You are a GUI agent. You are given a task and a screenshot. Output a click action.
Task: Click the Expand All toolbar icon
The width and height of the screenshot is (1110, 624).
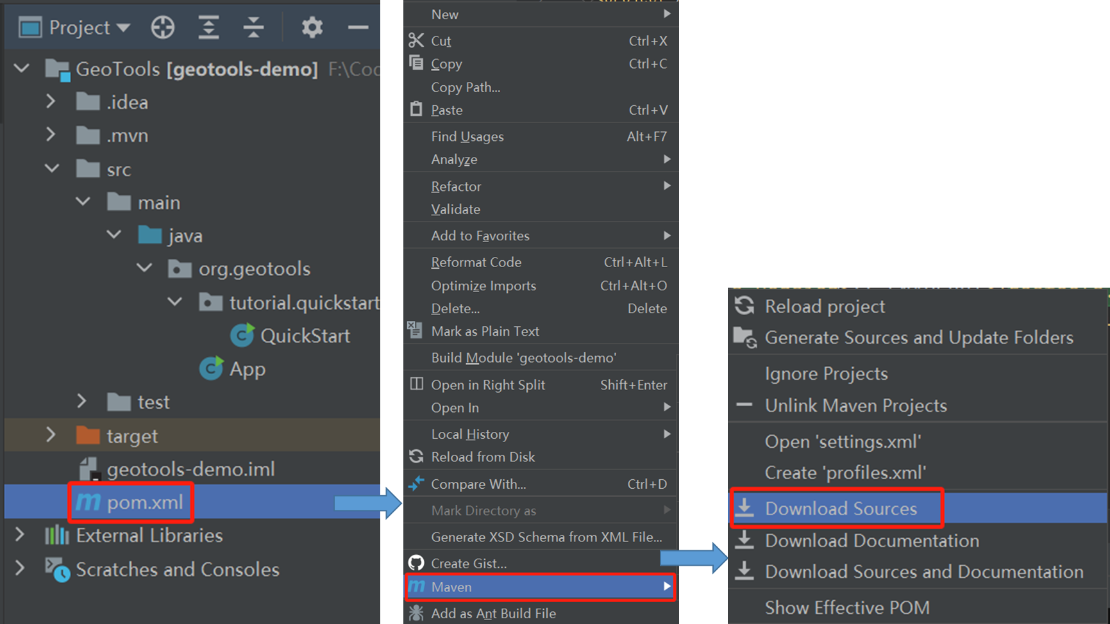208,28
